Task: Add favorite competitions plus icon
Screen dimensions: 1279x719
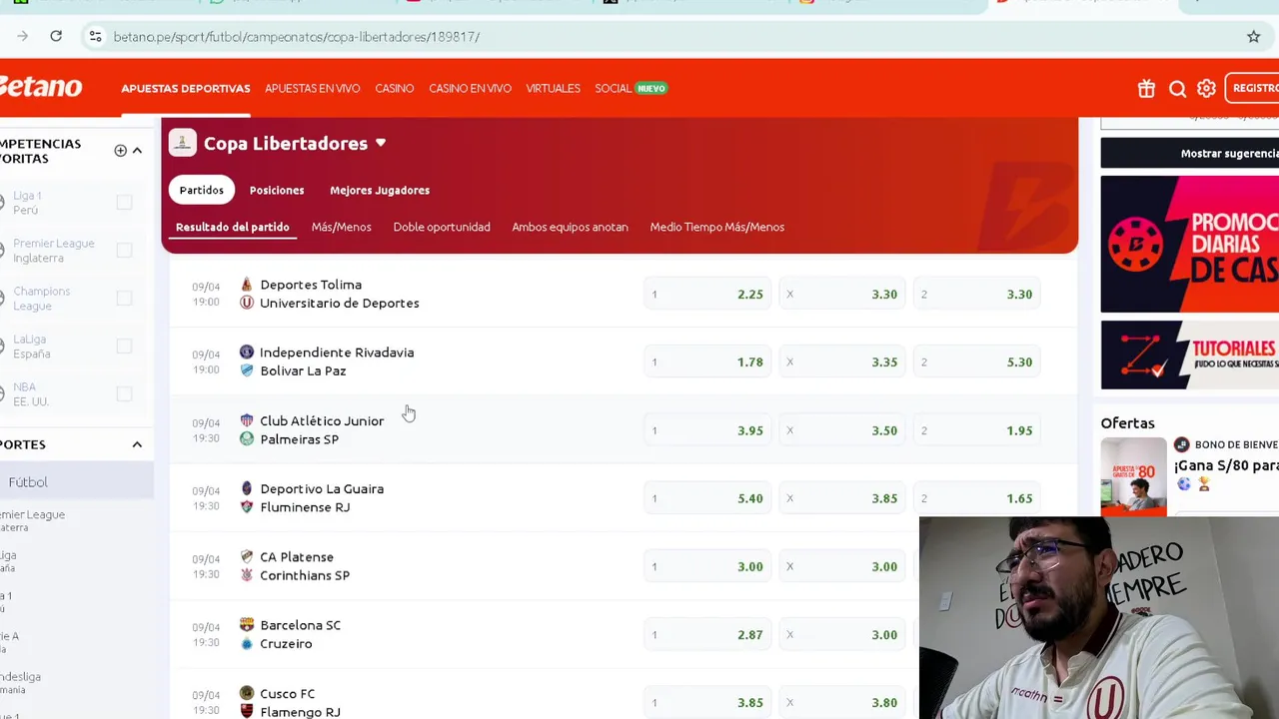Action: click(x=120, y=151)
